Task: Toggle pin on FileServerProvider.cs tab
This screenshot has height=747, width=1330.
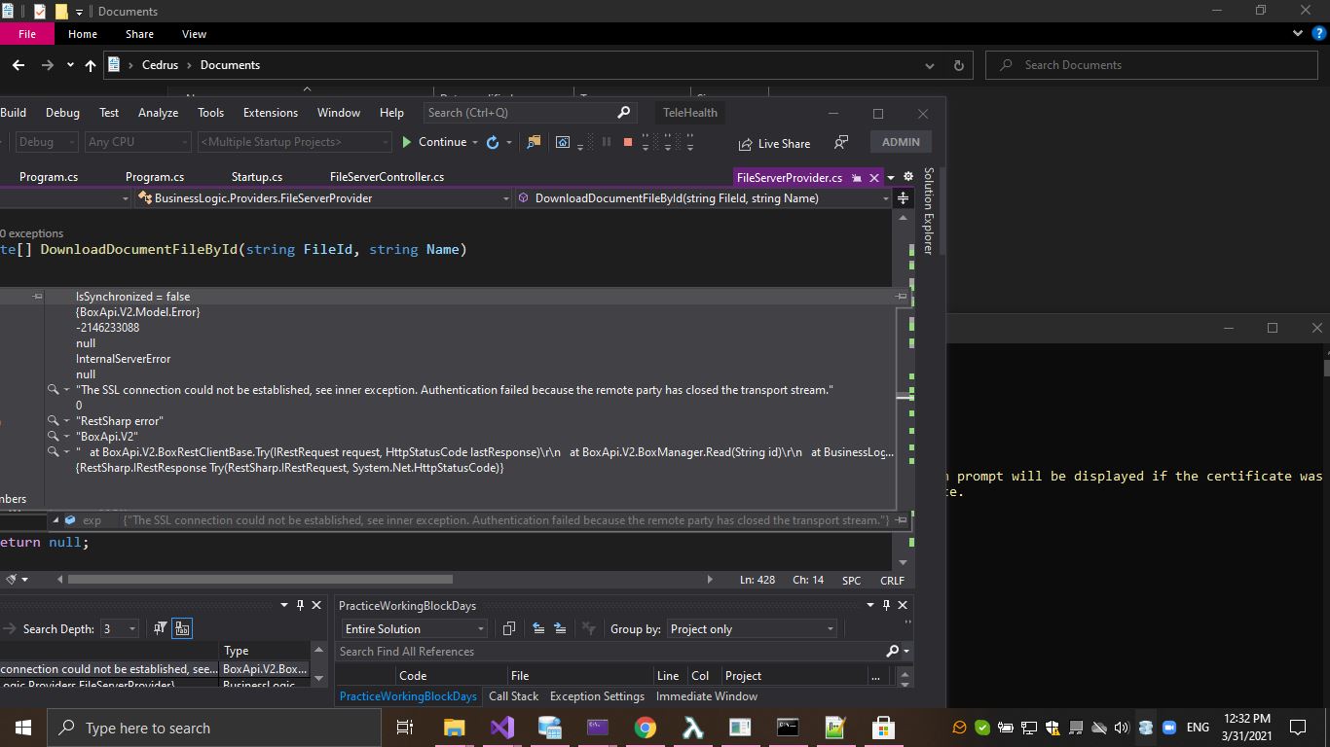Action: [x=856, y=178]
